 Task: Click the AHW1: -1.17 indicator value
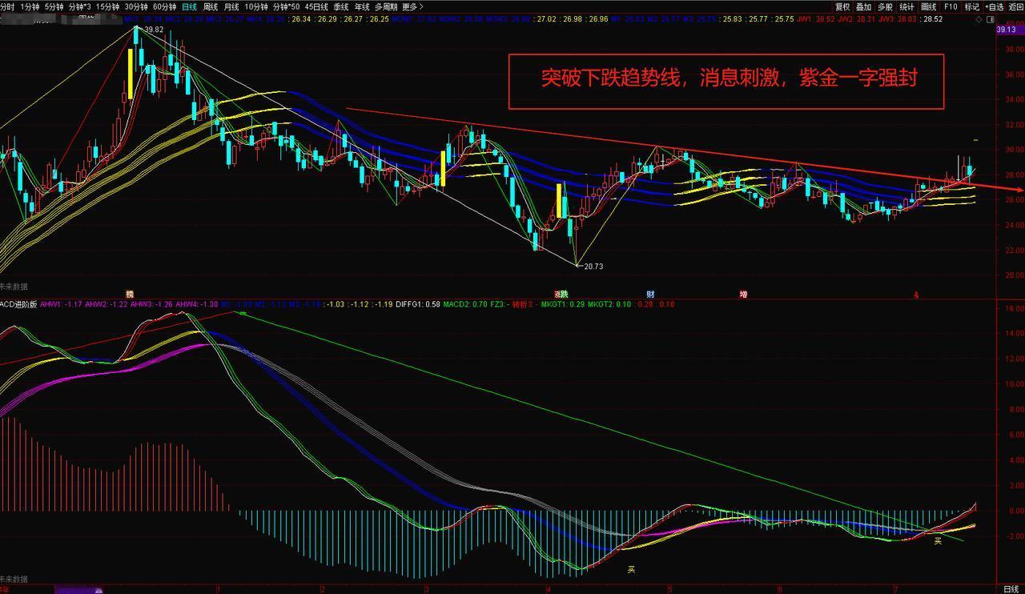(62, 304)
